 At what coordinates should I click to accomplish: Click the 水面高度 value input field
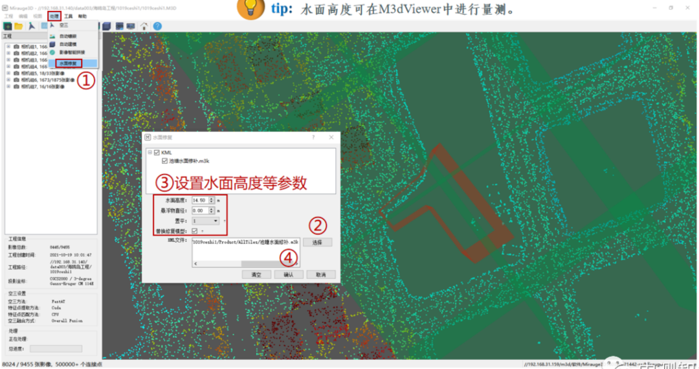click(199, 201)
